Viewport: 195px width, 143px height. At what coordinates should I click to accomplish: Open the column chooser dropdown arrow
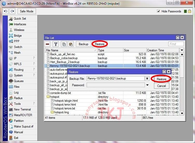click(182, 50)
